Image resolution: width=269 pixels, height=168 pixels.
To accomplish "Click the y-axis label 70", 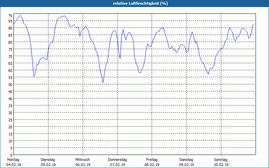I will 10,56.
